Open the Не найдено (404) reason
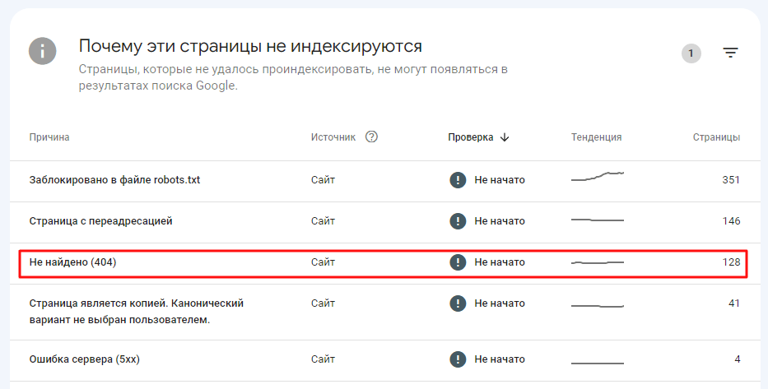Screen dimensions: 768x389 [72, 262]
